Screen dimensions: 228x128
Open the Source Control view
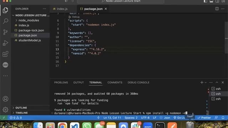pos(5,32)
